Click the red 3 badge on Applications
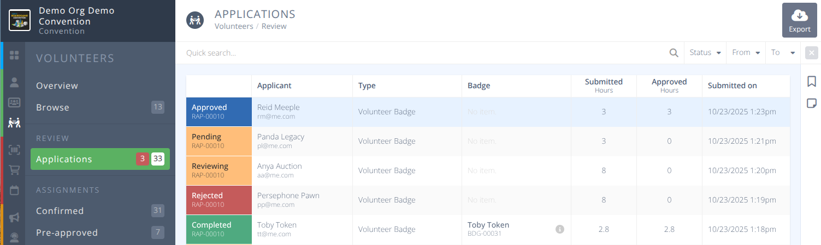821x245 pixels. [143, 159]
